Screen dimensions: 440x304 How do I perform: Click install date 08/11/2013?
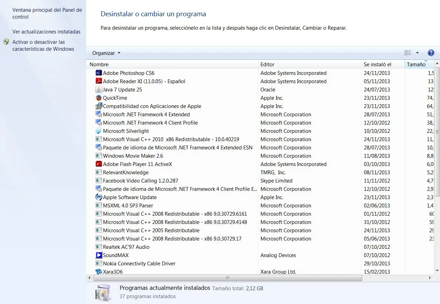tap(377, 173)
